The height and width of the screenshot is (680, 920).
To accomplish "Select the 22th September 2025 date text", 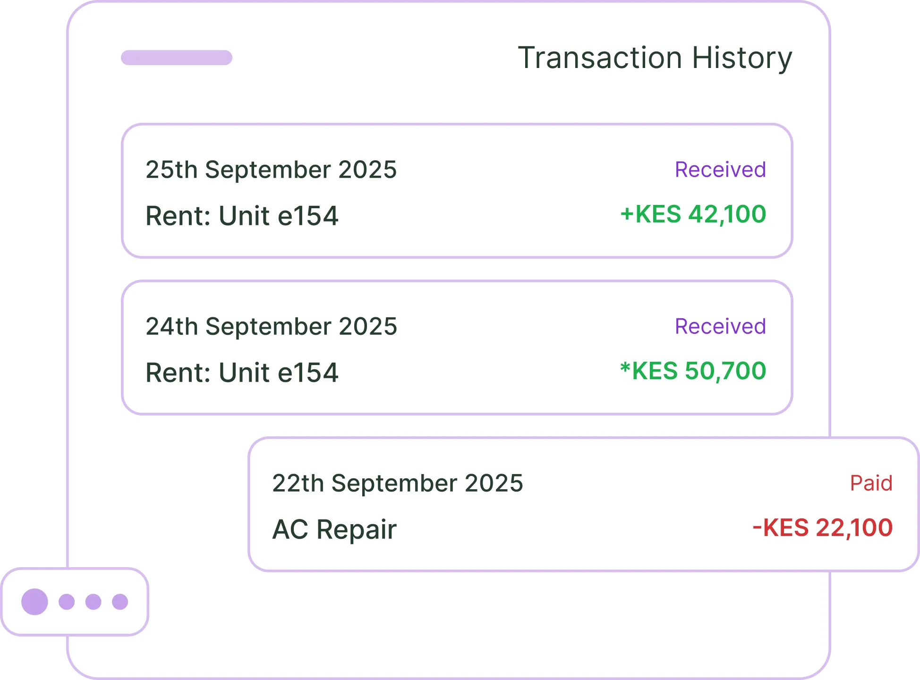I will coord(398,483).
